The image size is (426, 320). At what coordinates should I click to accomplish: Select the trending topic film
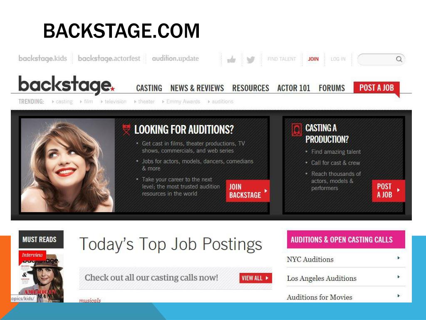coord(88,102)
